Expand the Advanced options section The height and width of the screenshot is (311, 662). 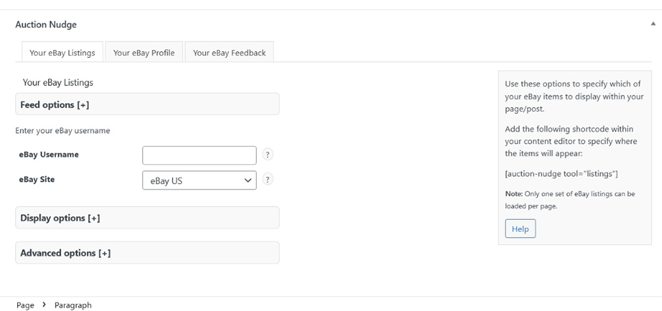tap(147, 252)
